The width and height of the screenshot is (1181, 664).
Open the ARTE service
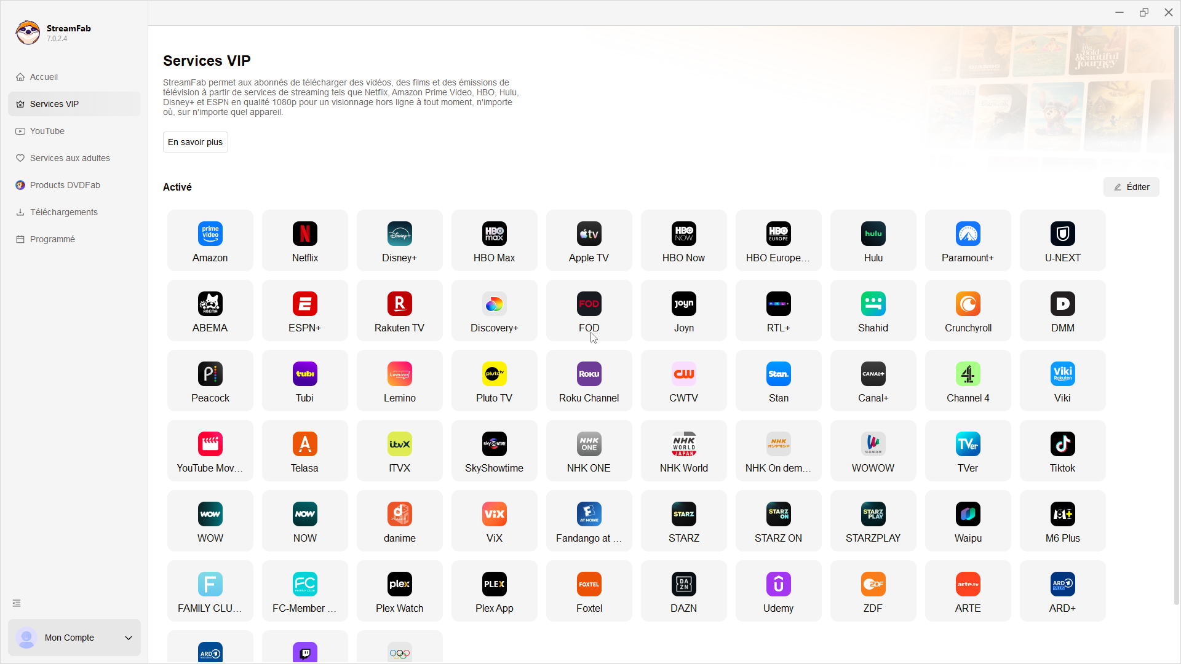point(968,591)
